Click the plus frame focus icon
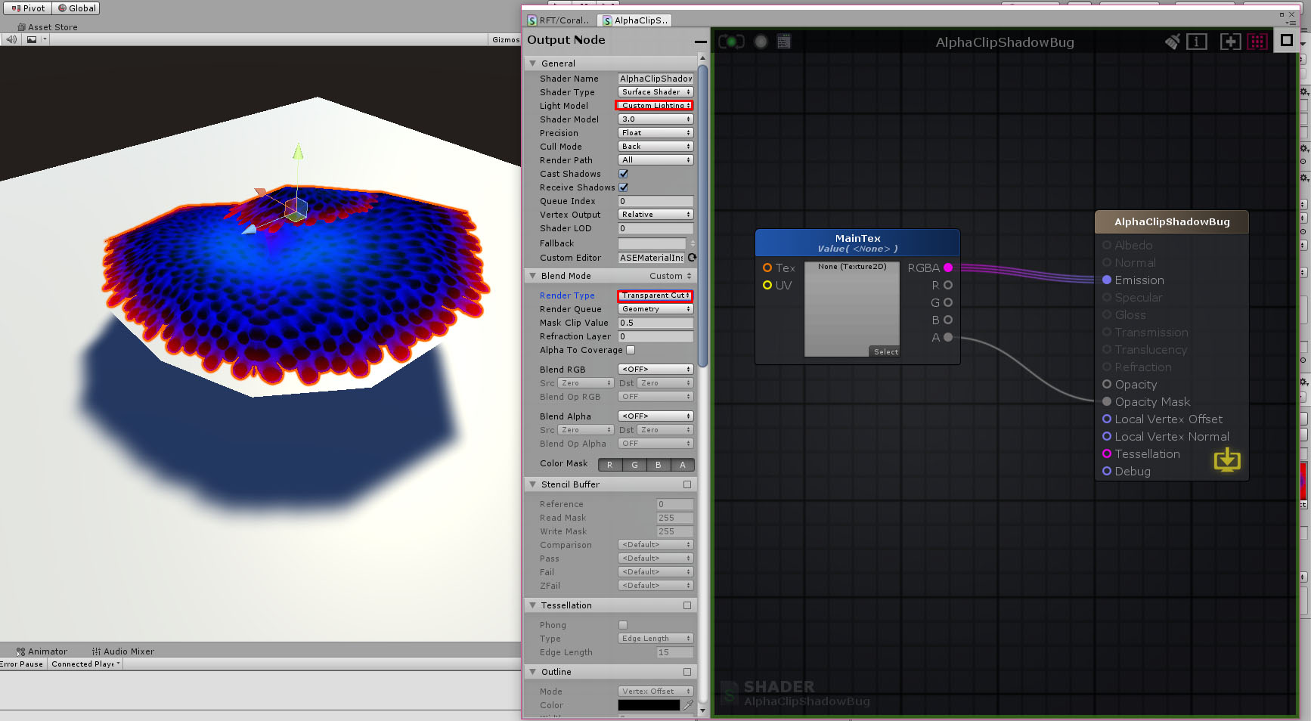This screenshot has height=721, width=1311. pyautogui.click(x=1230, y=42)
